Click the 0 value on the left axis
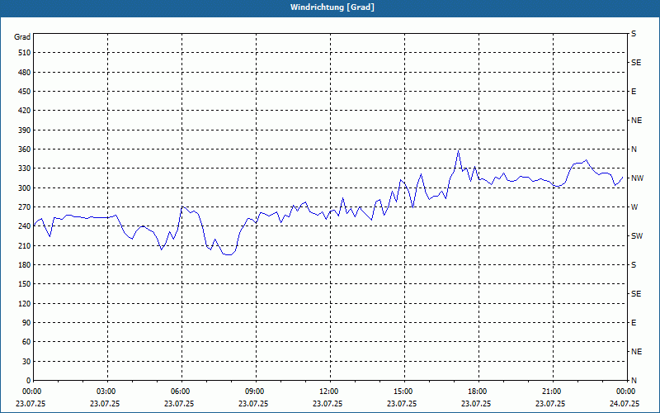The height and width of the screenshot is (413, 660). pyautogui.click(x=29, y=380)
